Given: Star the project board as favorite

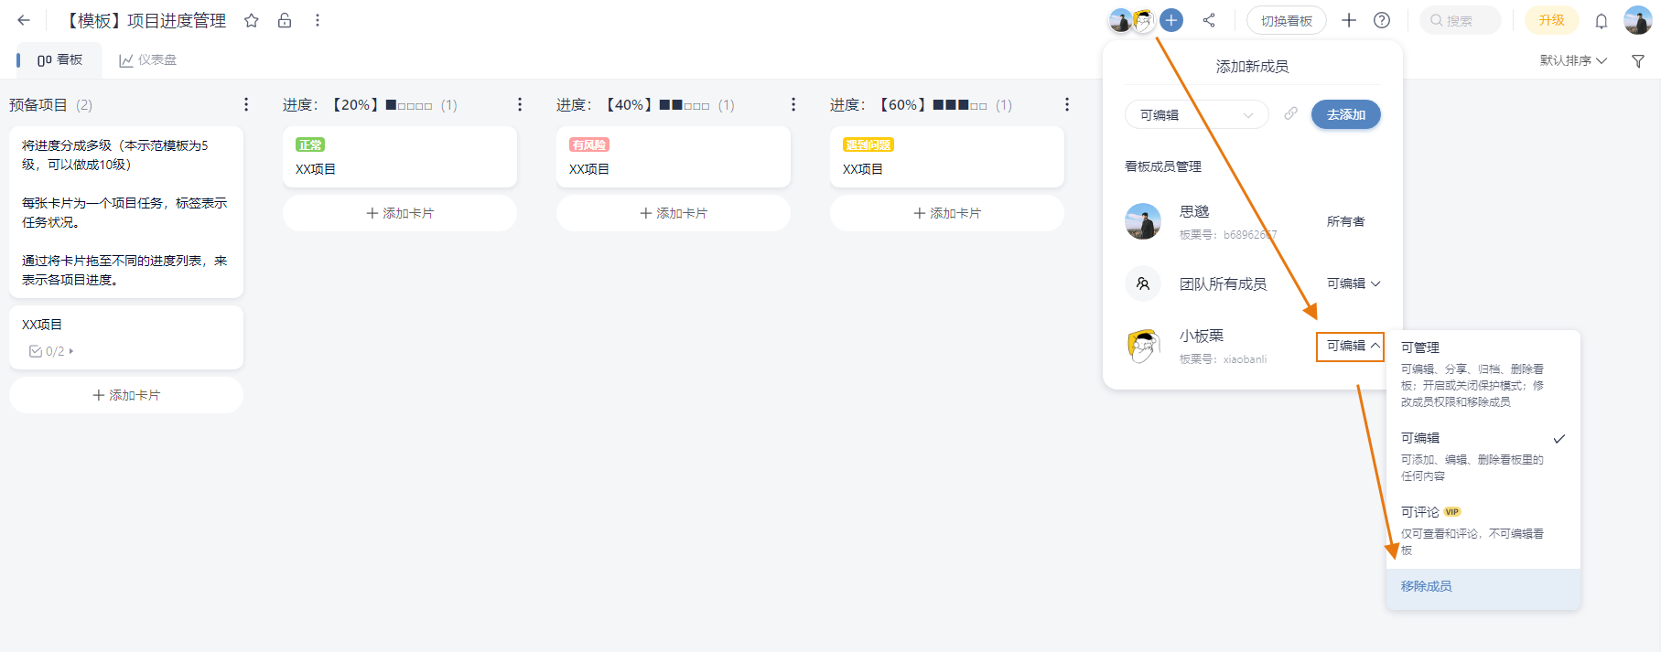Looking at the screenshot, I should pyautogui.click(x=252, y=20).
